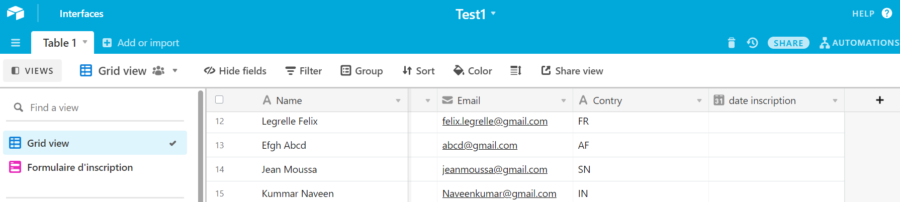Select Grid view in the views sidebar
The image size is (900, 202).
coord(95,143)
